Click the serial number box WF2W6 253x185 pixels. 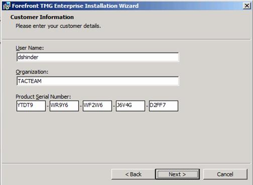97,106
